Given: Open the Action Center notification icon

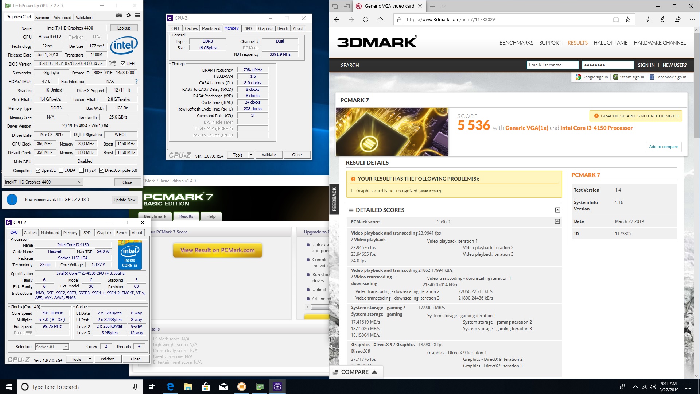Looking at the screenshot, I should (x=688, y=387).
